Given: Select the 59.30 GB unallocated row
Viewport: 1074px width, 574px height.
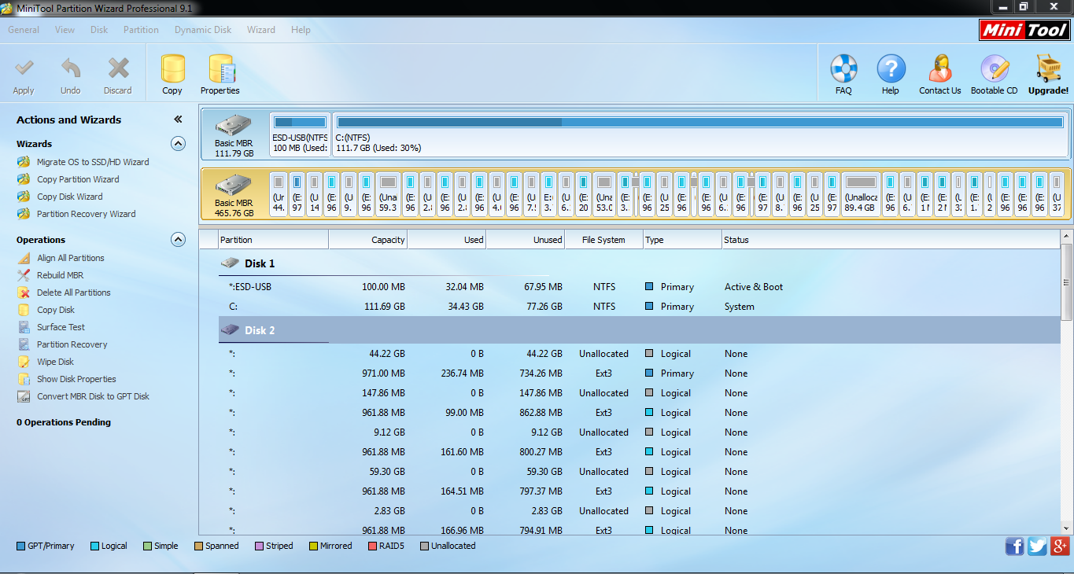Looking at the screenshot, I should [x=639, y=472].
